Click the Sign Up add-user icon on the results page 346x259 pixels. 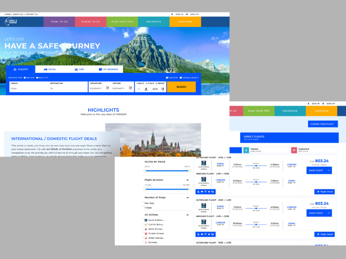[323, 104]
